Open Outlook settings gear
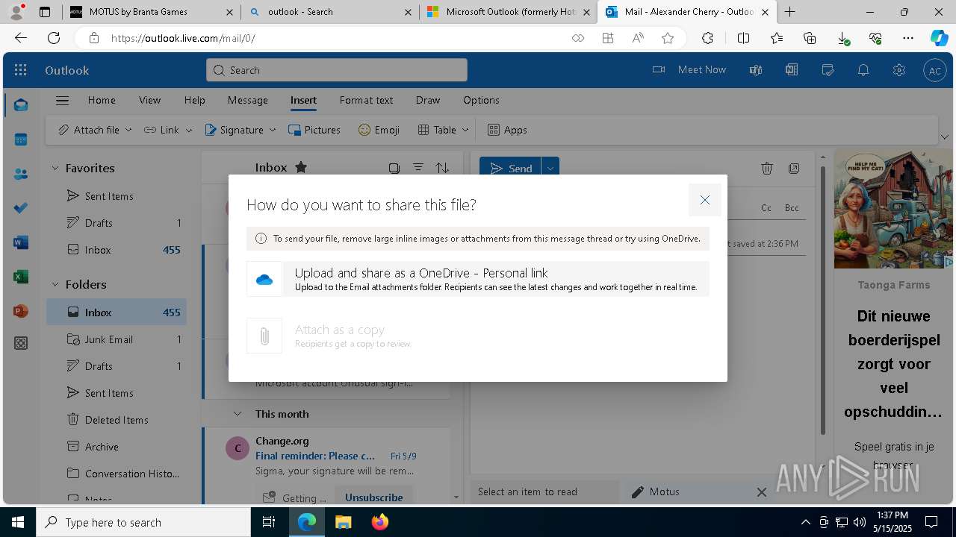Screen dimensions: 956x537 899,70
